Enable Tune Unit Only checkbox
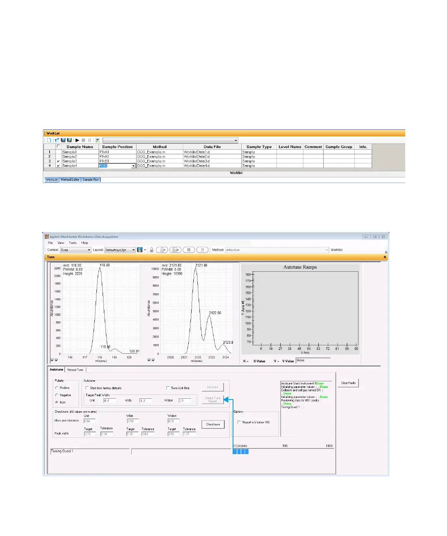 (x=168, y=388)
